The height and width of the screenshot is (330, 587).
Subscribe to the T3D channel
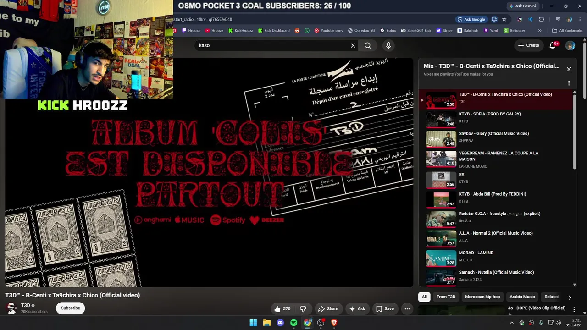(x=71, y=308)
